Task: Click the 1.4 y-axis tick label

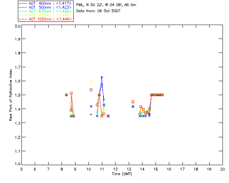Action: [18, 109]
